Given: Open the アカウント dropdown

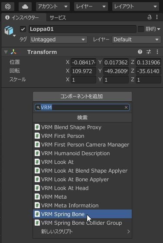Looking at the screenshot, I should pyautogui.click(x=53, y=7).
